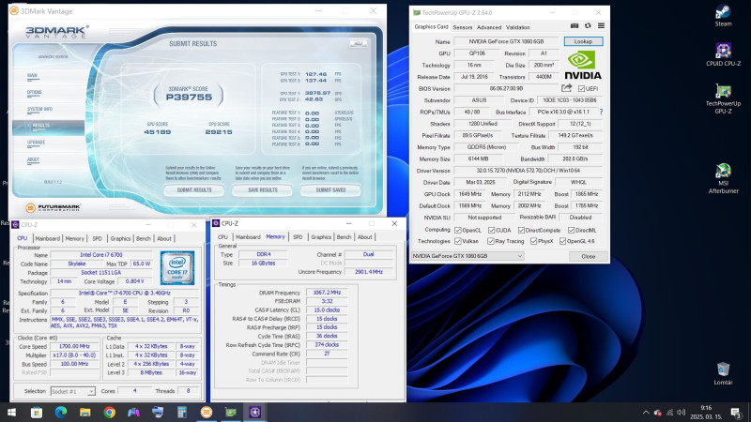Select the MSI Afterburner desktop icon
751x422 pixels.
tap(723, 178)
